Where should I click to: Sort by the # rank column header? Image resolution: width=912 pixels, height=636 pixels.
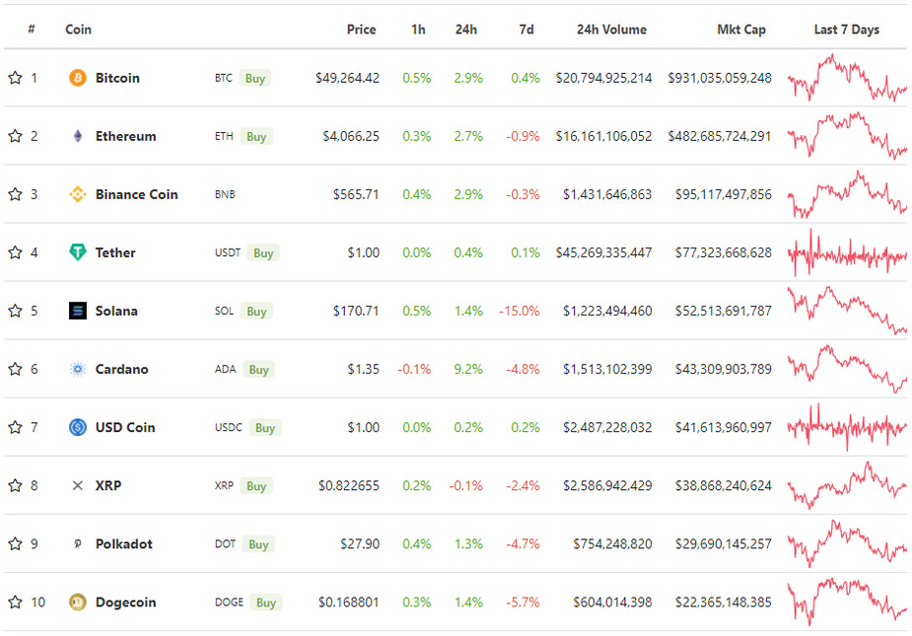32,30
